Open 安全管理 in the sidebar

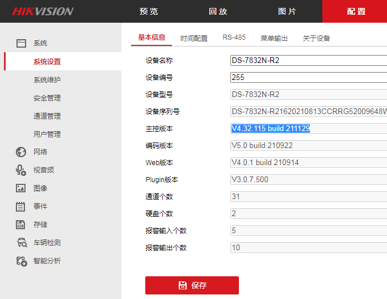coord(47,98)
